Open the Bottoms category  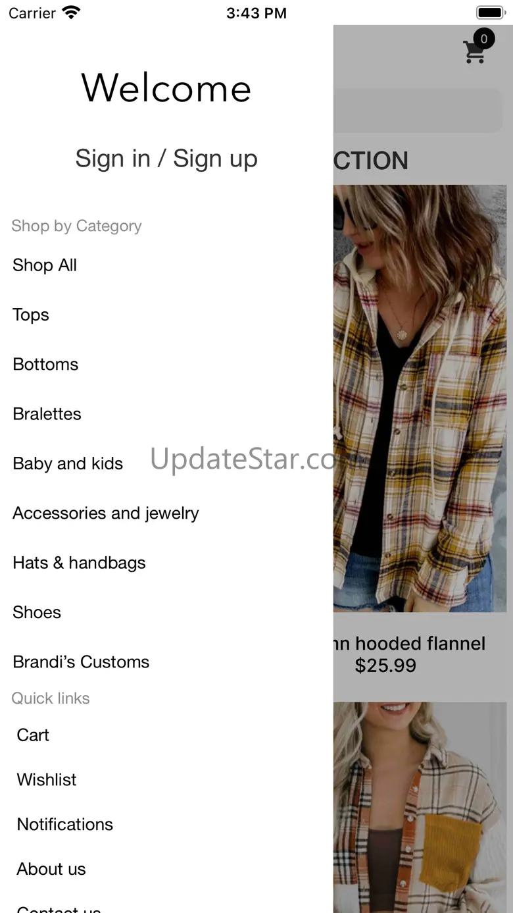[x=45, y=364]
